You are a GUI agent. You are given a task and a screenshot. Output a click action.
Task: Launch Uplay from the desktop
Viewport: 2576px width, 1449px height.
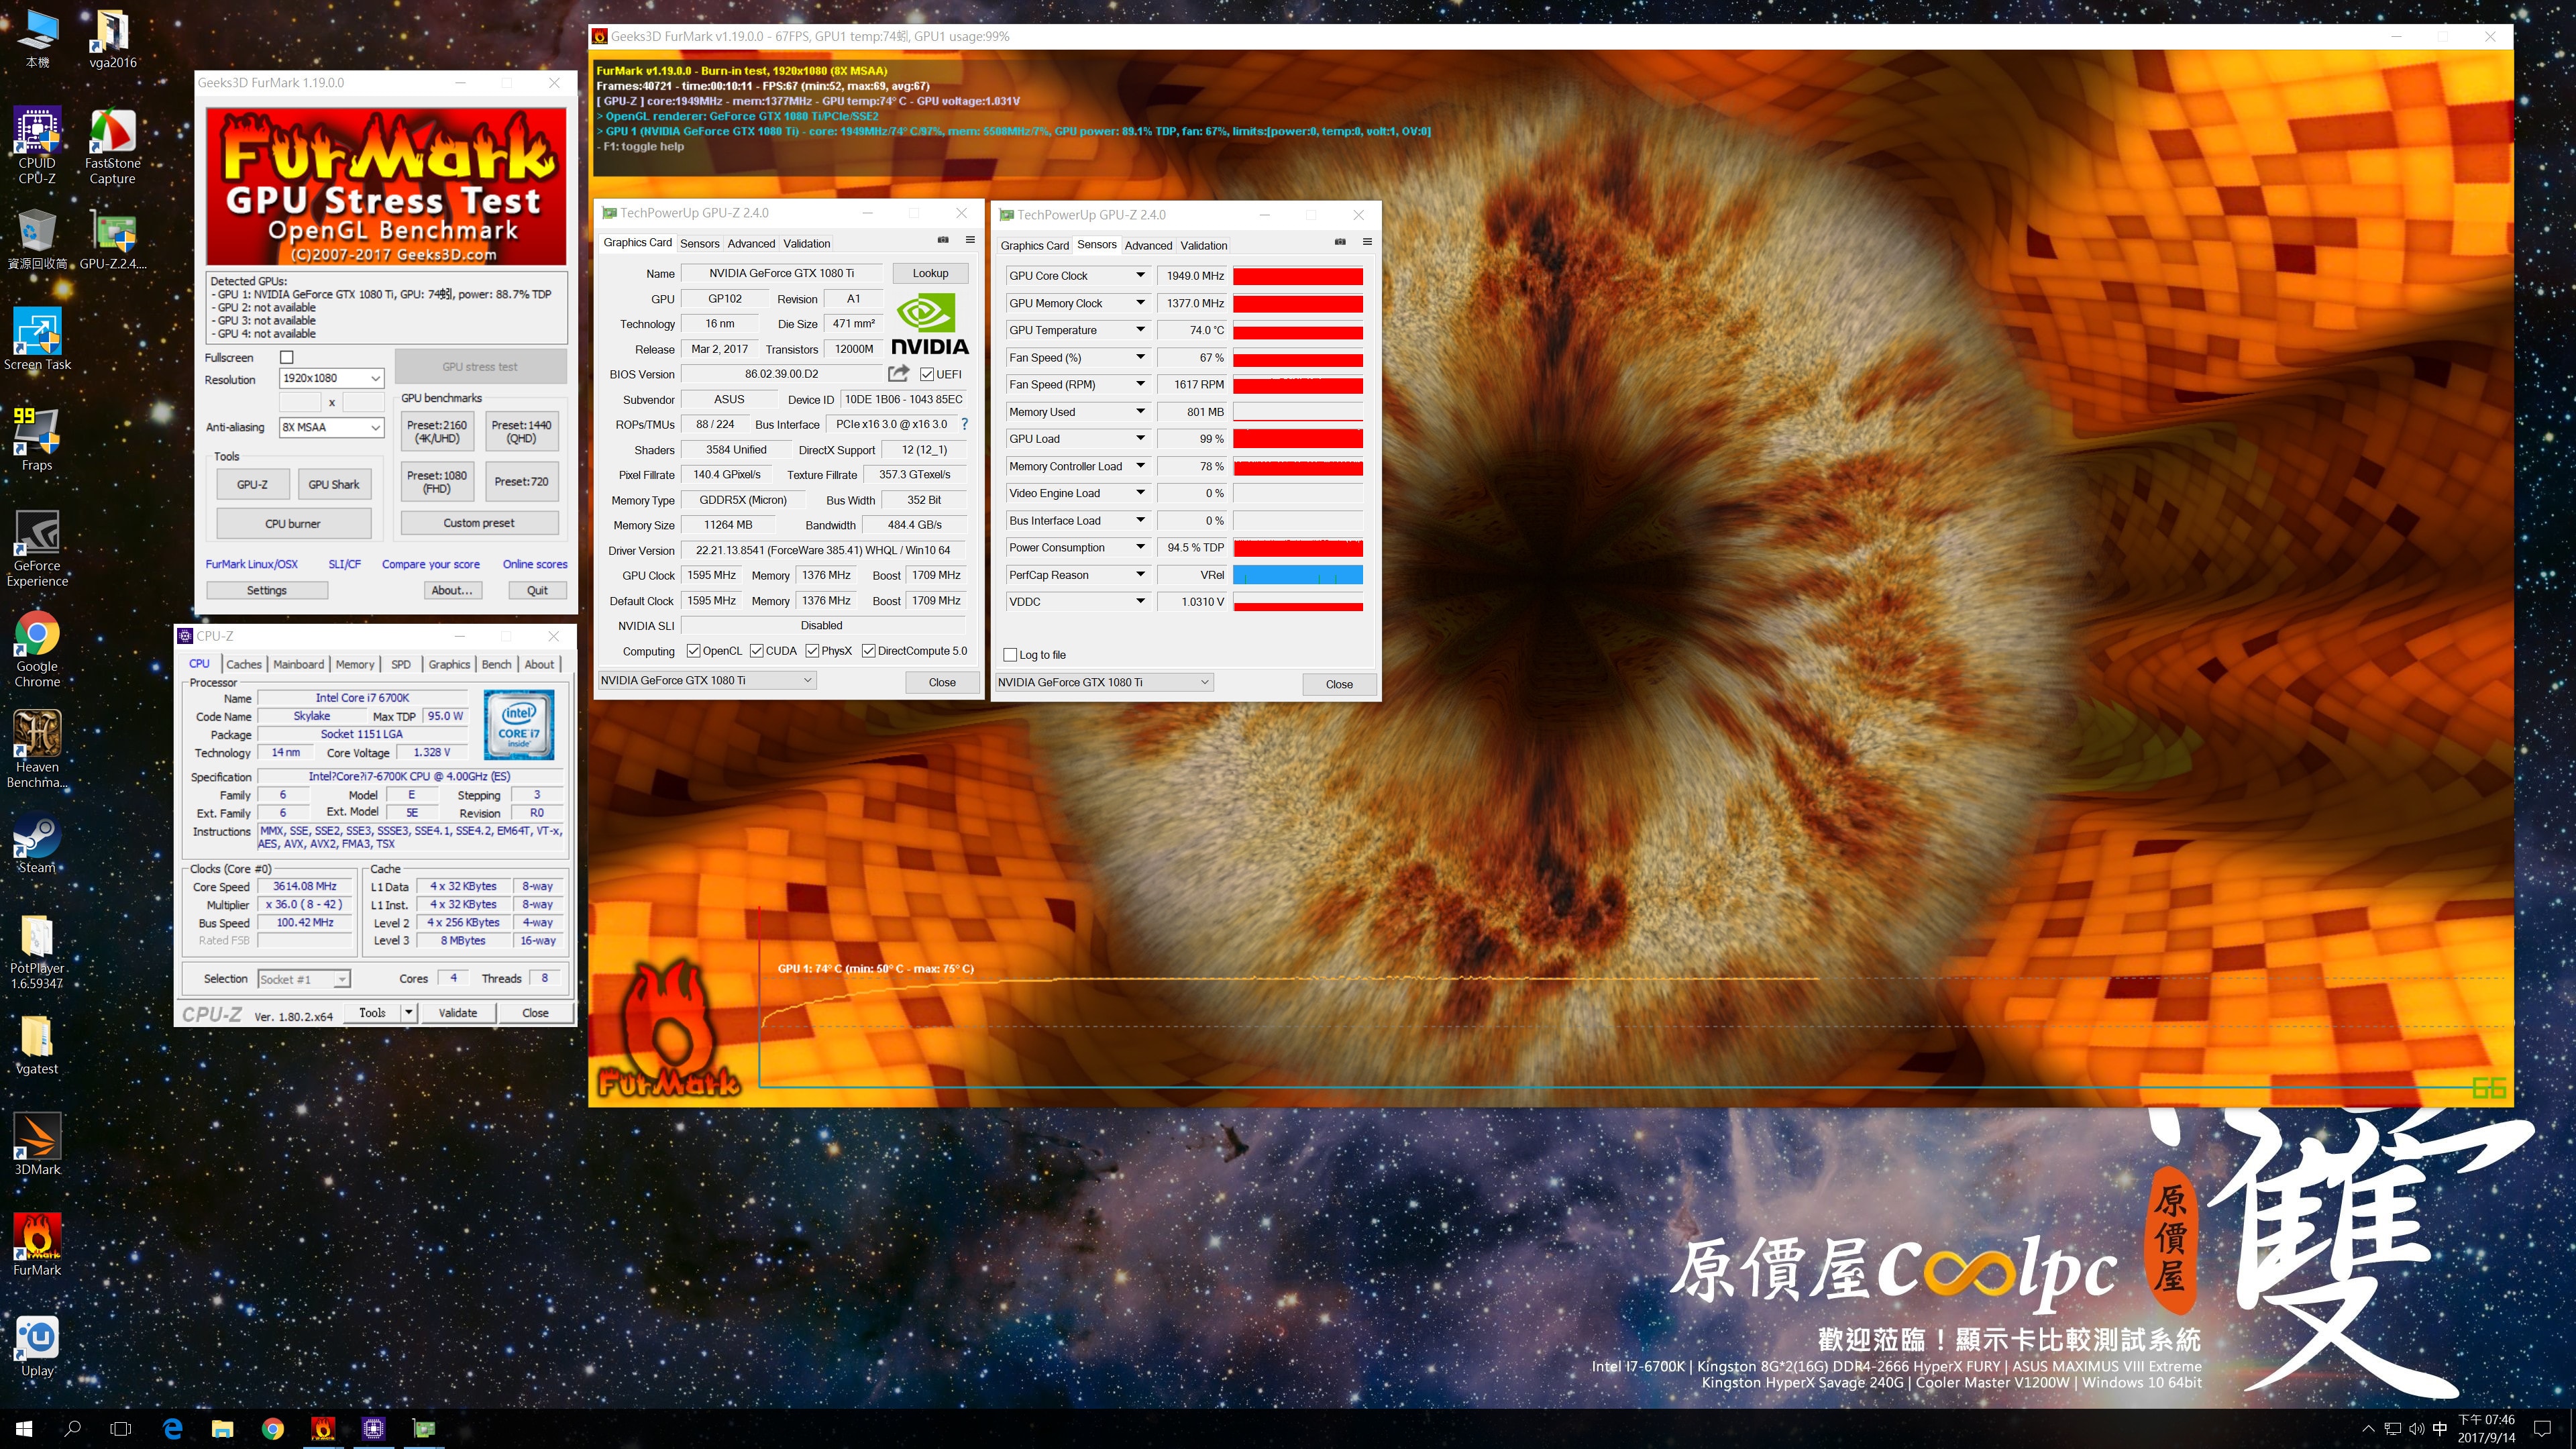tap(37, 1346)
